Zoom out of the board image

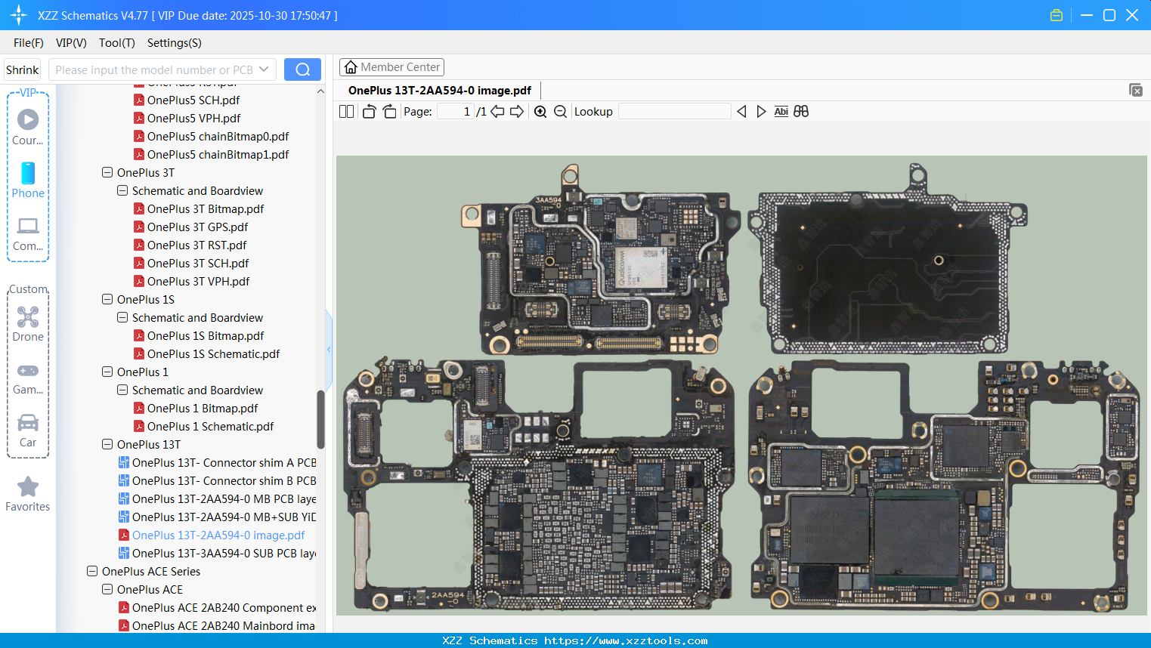pos(560,111)
